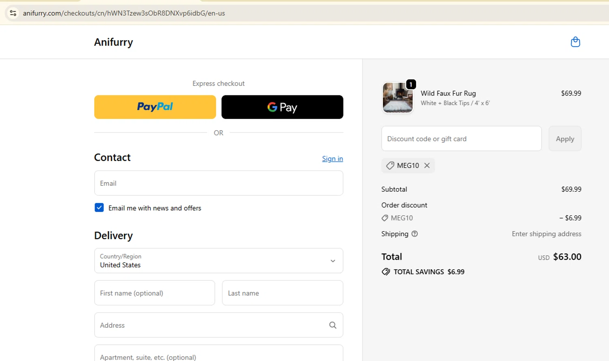Image resolution: width=609 pixels, height=361 pixels.
Task: Click the tag icon next to TOTAL SAVINGS
Action: [386, 272]
